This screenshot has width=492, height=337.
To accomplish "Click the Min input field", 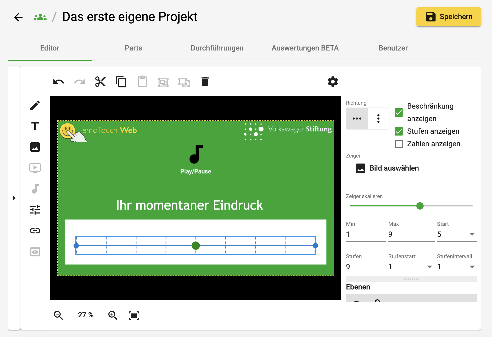I will (x=366, y=234).
